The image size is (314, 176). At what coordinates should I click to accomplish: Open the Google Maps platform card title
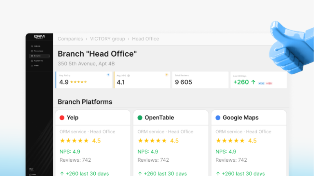240,118
